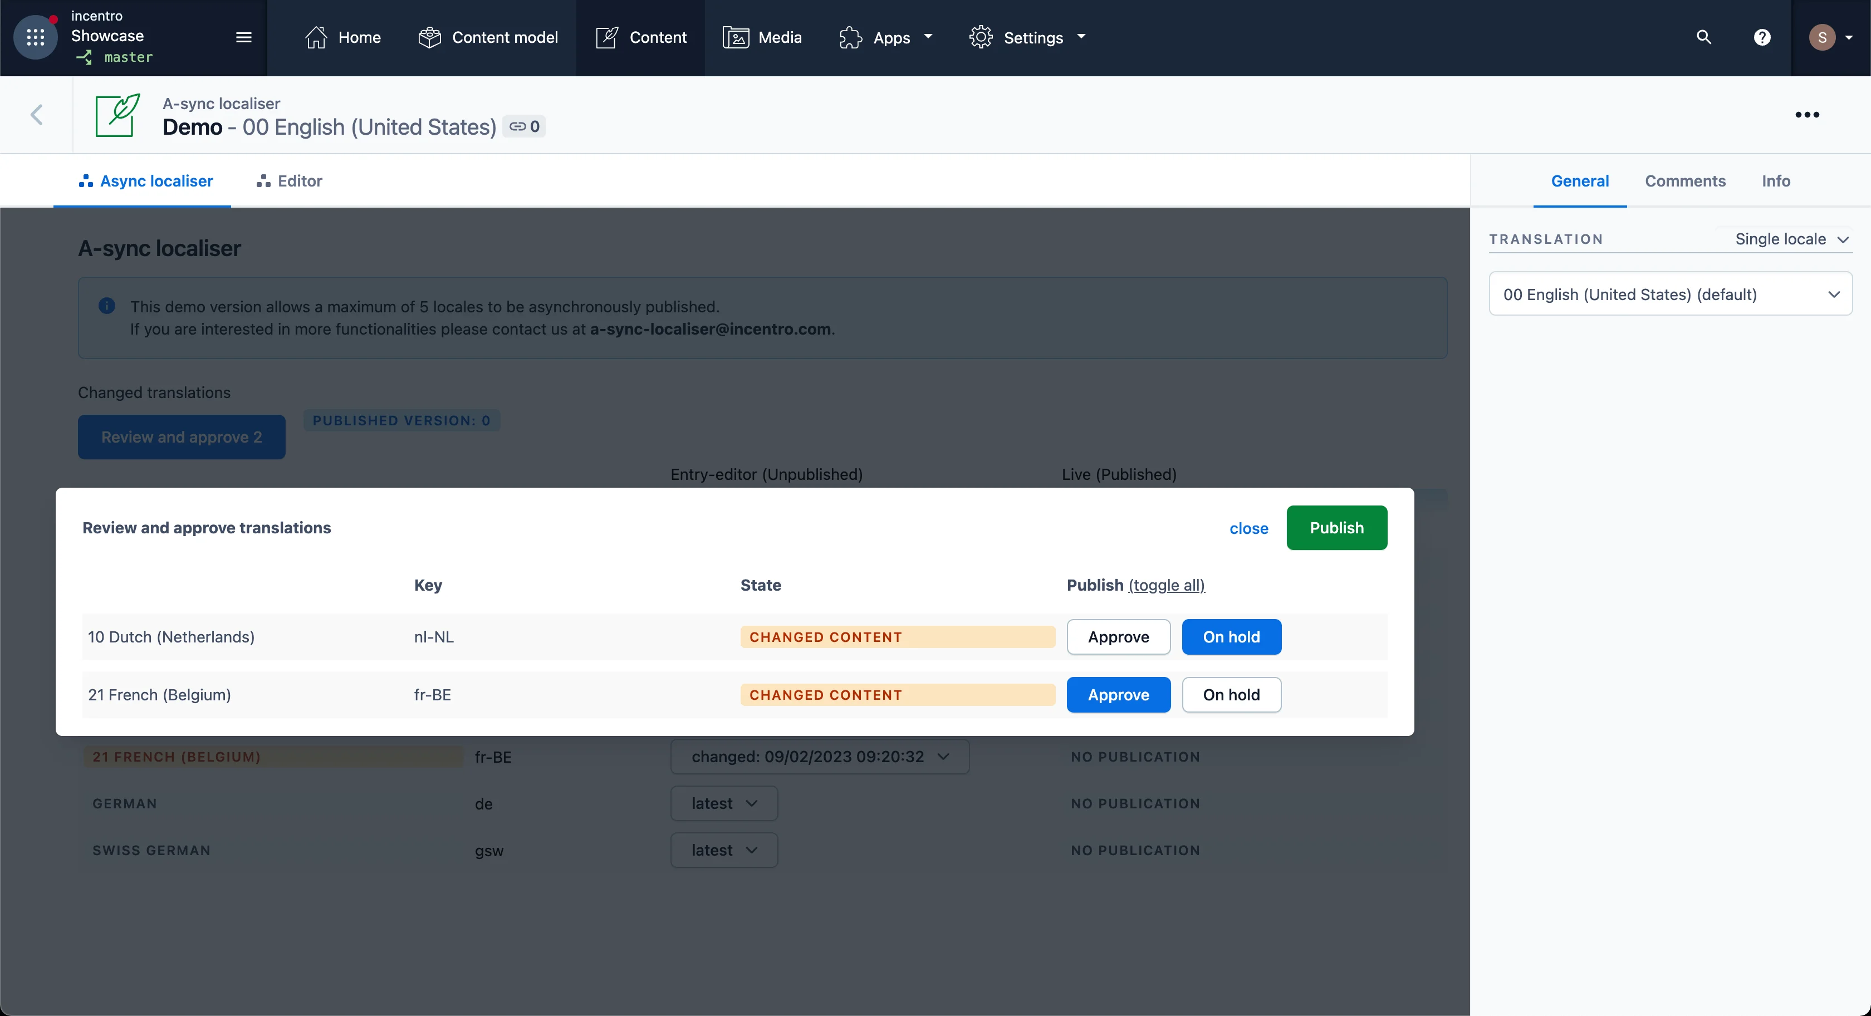Screen dimensions: 1871x1016
Task: Click the toggle all link
Action: coord(1165,585)
